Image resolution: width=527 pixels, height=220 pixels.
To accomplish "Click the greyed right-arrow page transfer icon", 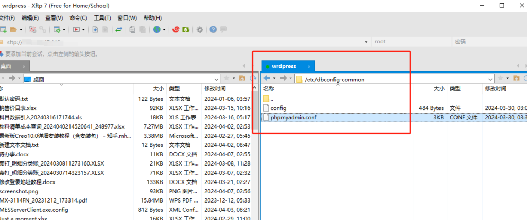I will tap(105, 30).
